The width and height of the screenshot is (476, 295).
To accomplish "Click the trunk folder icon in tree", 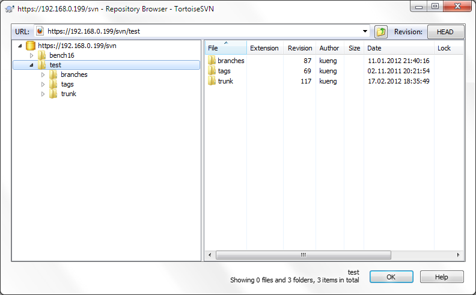I will (x=53, y=94).
